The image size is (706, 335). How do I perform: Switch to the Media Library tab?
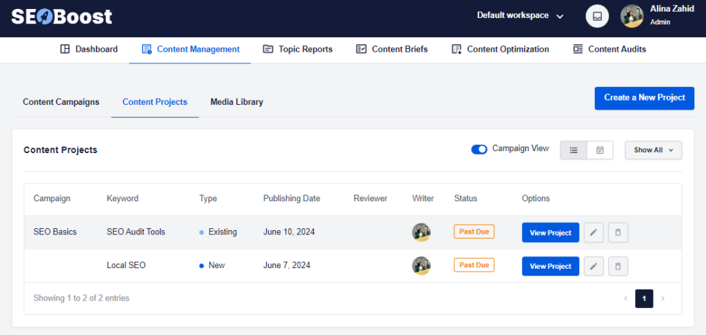(237, 102)
